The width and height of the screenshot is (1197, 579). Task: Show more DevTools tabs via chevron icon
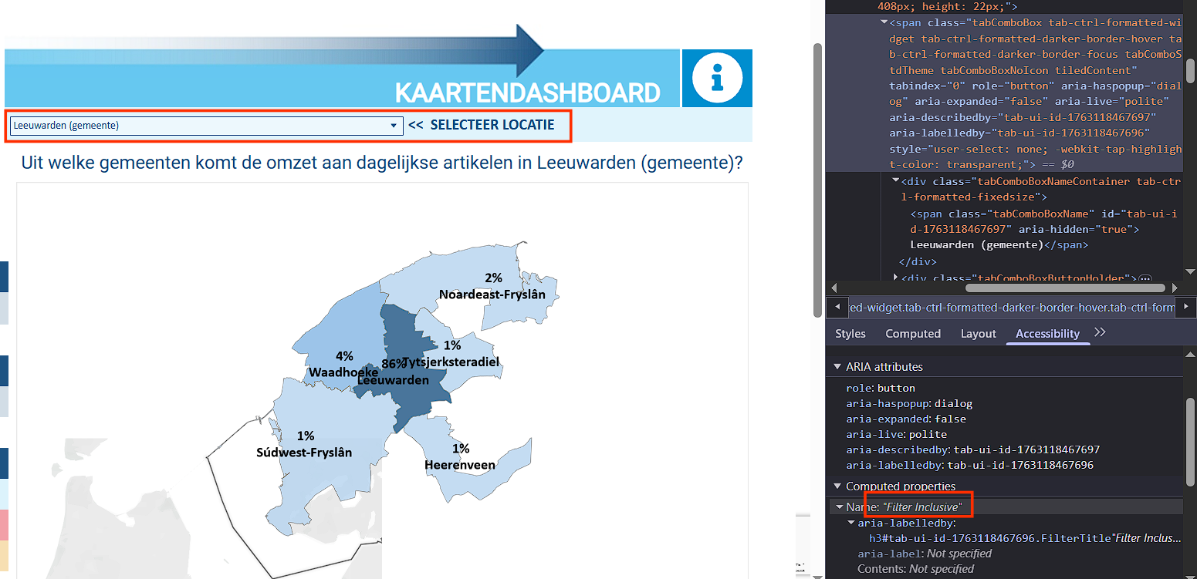[x=1101, y=332]
